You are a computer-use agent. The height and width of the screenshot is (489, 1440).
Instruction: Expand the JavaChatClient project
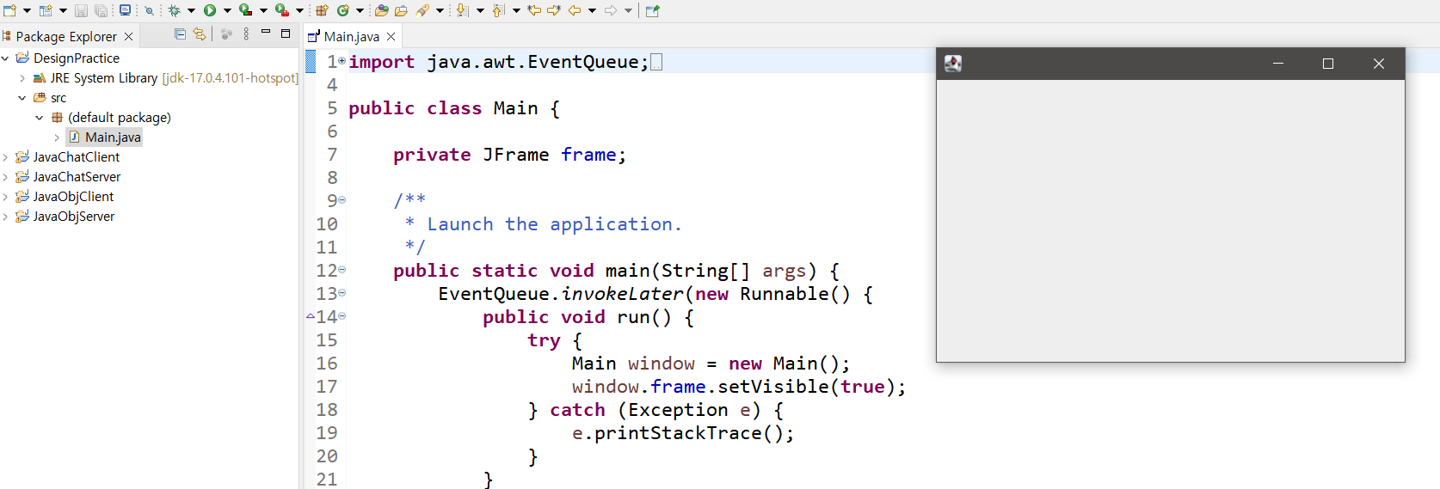point(6,157)
